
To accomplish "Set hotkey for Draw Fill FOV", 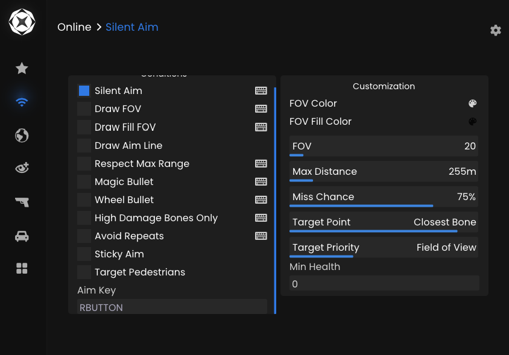I will (x=261, y=127).
